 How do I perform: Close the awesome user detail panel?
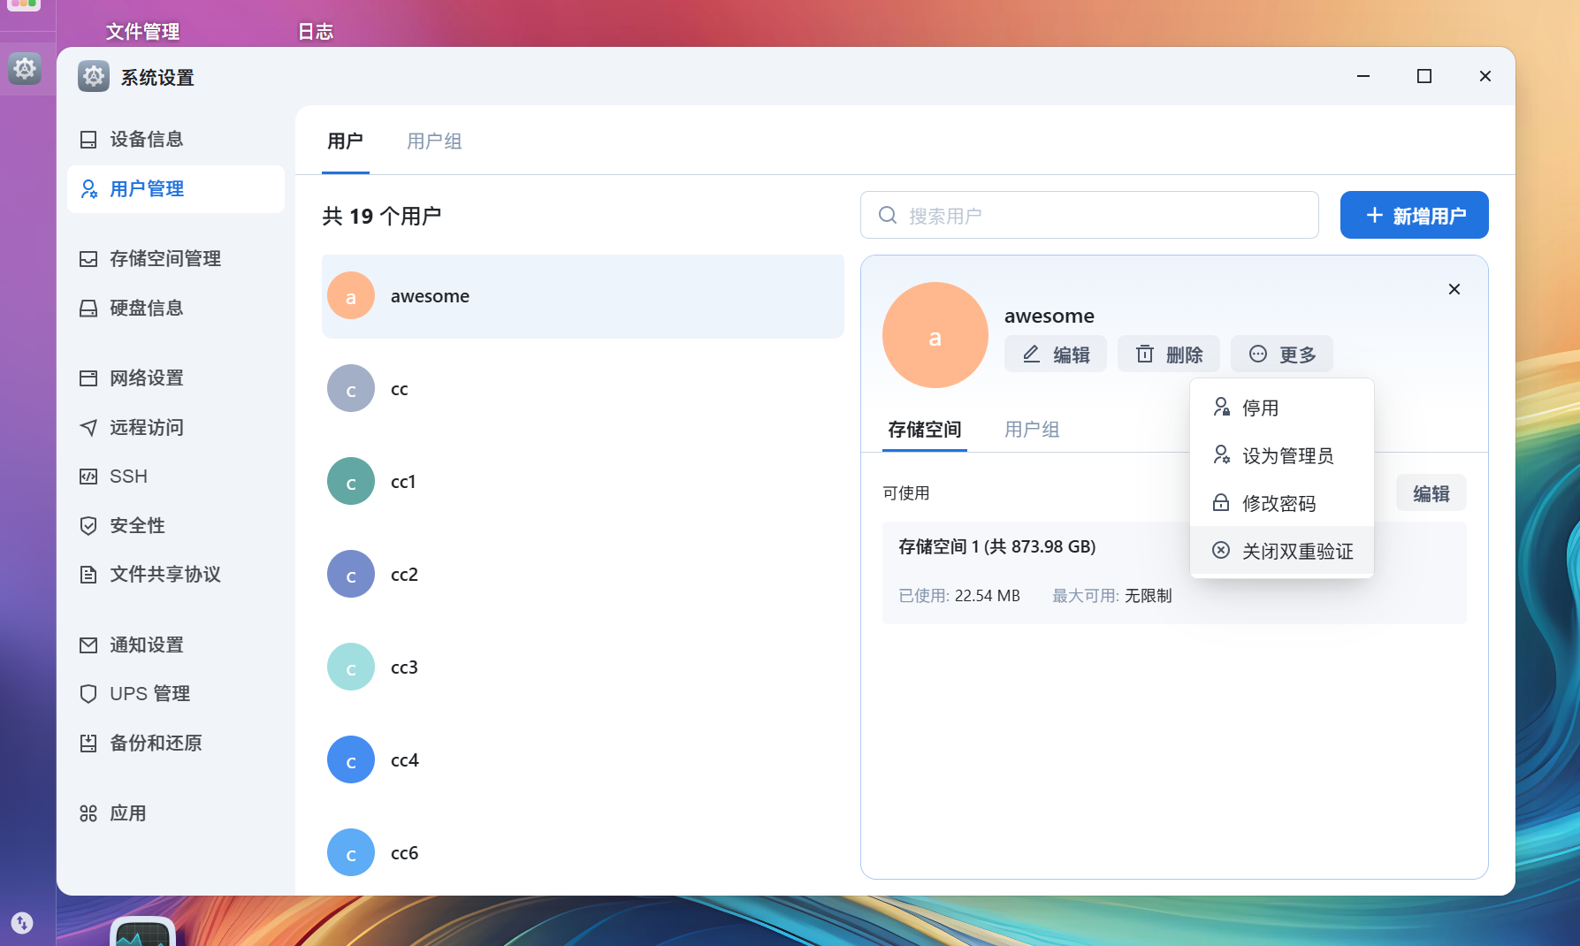tap(1454, 290)
